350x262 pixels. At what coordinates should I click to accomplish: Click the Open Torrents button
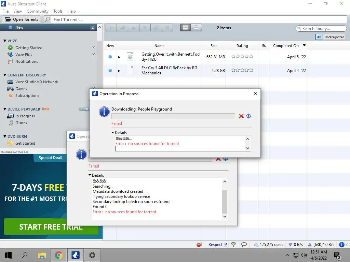point(21,19)
